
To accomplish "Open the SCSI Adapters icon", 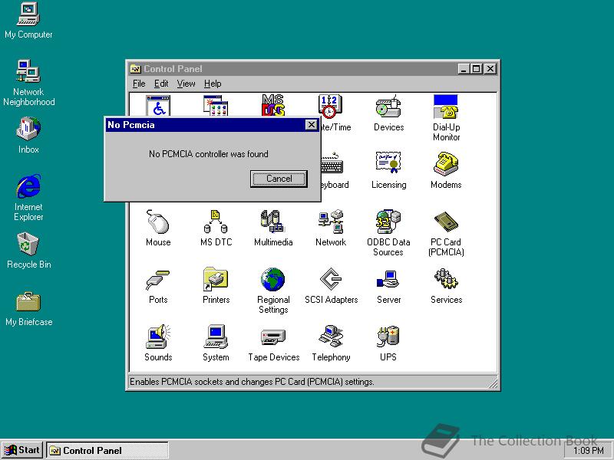I will (331, 279).
